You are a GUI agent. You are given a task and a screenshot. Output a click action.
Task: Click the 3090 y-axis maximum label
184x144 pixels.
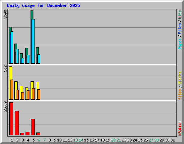pos(5,14)
